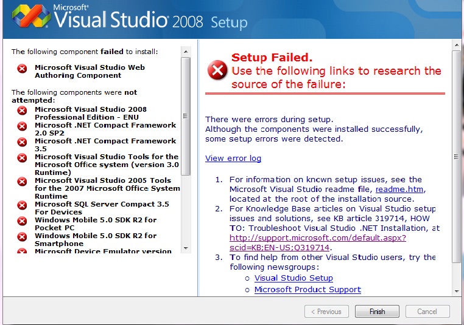
Task: Click the large Setup Failed error icon
Action: pos(217,70)
